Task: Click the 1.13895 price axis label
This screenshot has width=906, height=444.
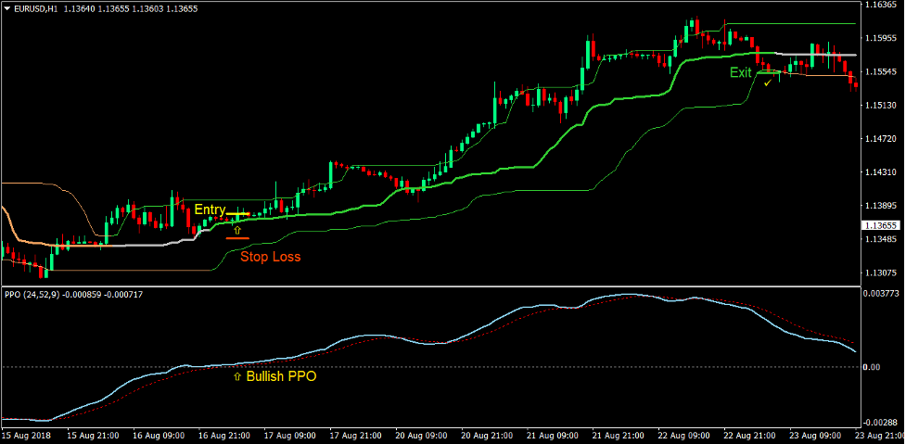Action: pyautogui.click(x=879, y=206)
